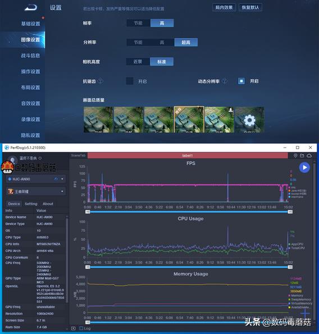Show help for 抗锯齿
Image resolution: width=319 pixels, height=334 pixels.
pos(101,81)
